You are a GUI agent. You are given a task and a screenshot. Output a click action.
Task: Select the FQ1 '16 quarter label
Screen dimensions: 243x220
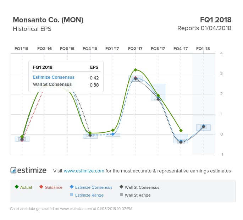tap(21, 49)
